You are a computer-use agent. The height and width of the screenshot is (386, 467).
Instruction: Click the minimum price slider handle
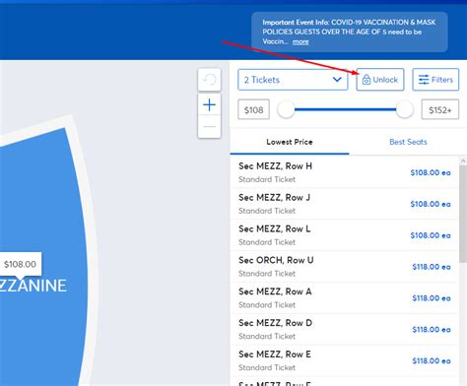click(x=286, y=109)
